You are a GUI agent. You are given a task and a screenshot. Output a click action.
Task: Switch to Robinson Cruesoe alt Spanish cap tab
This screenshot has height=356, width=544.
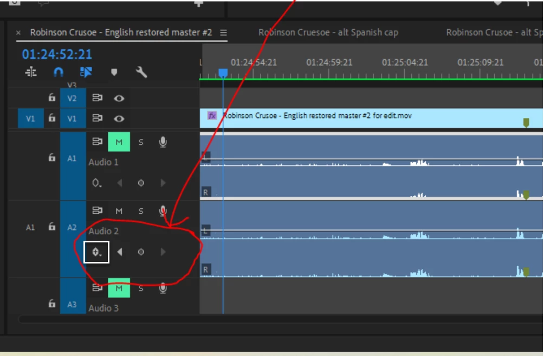(x=328, y=32)
